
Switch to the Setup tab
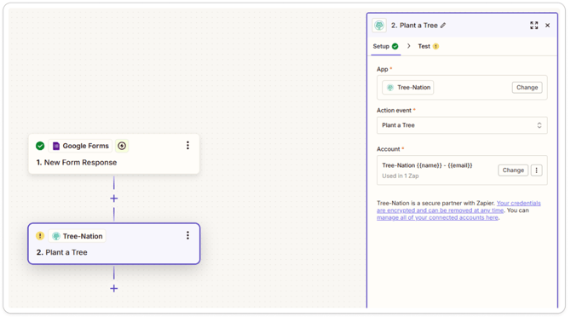(x=385, y=46)
